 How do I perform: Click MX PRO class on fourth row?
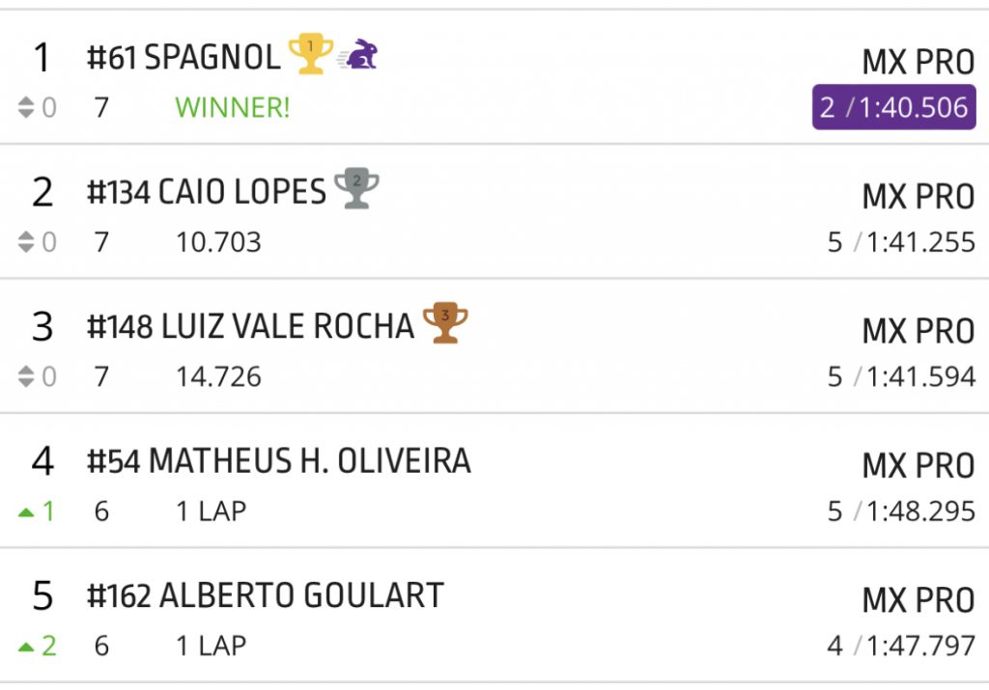click(x=918, y=466)
